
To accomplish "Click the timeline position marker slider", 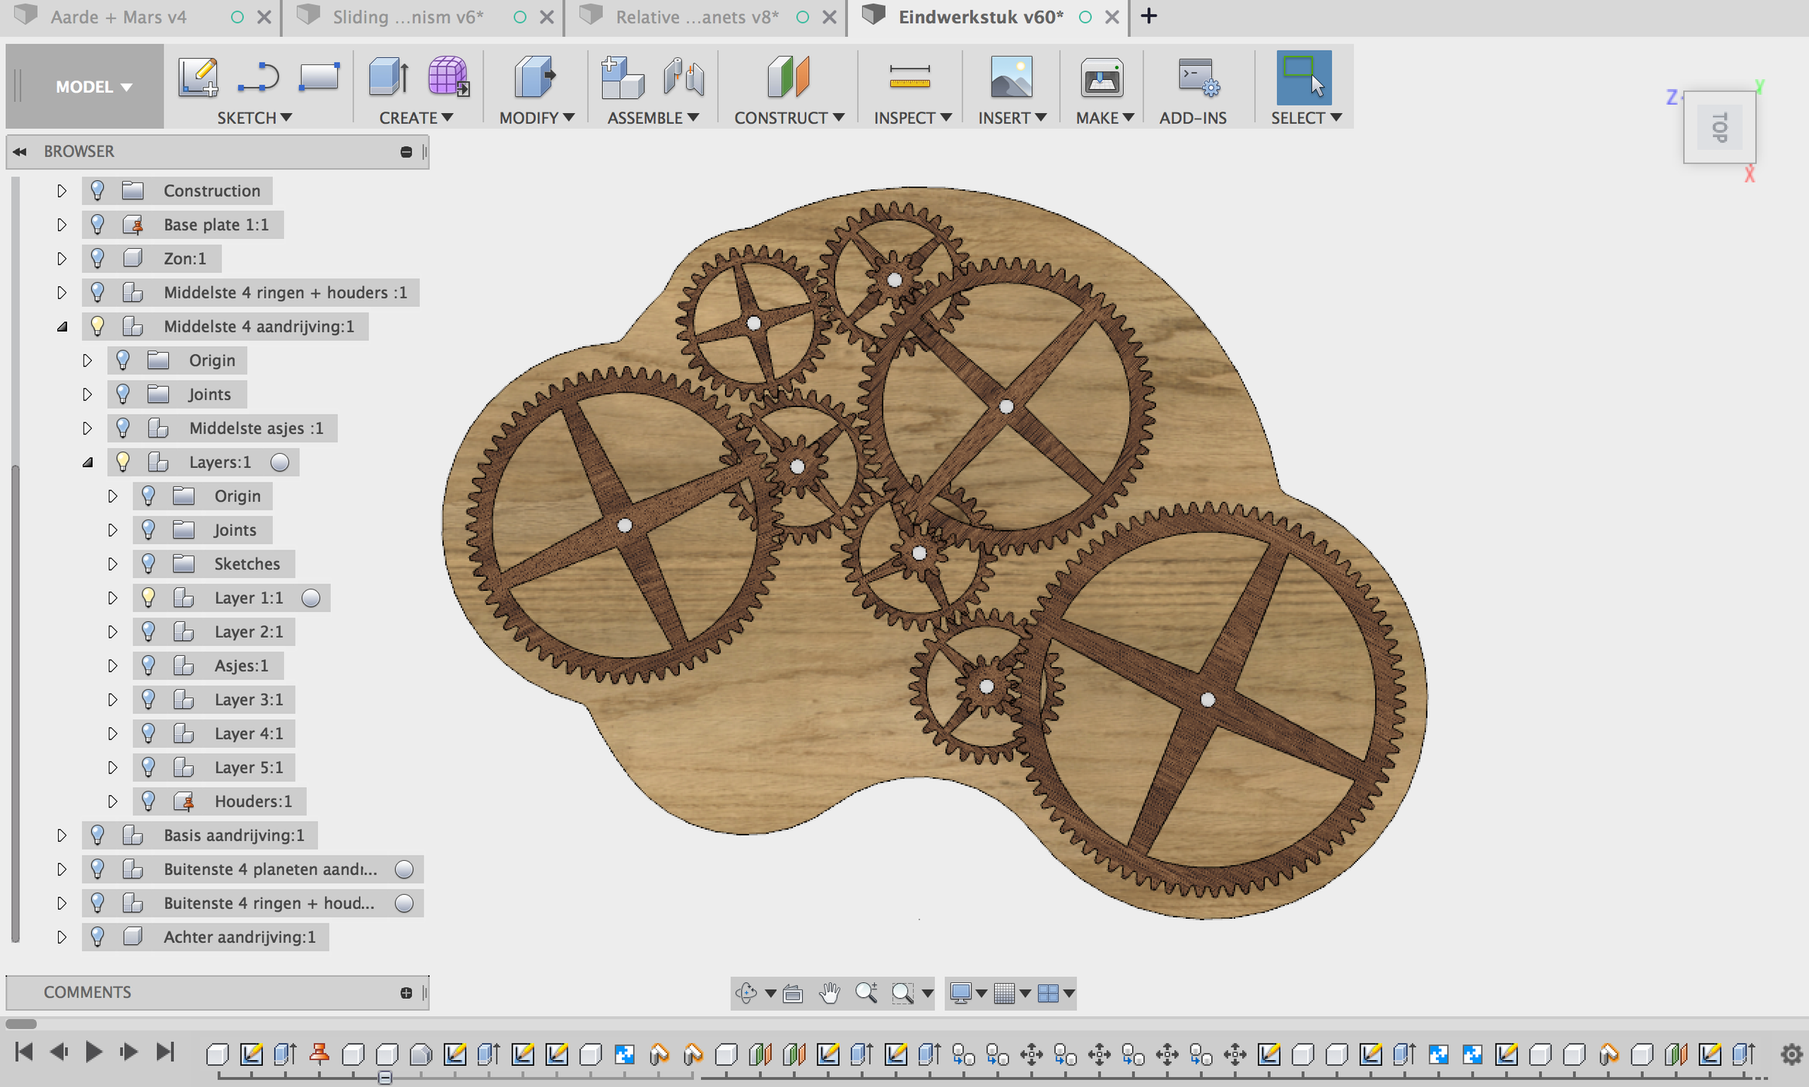I will (x=385, y=1077).
